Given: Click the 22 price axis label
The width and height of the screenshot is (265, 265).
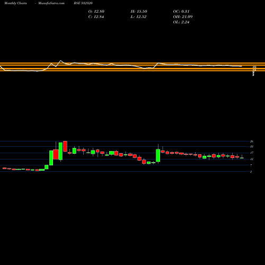Looking at the screenshot, I should tap(252, 146).
